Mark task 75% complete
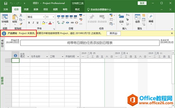 point(71,17)
